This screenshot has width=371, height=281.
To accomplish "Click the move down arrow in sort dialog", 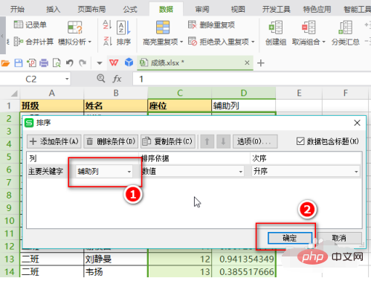I will pos(223,141).
